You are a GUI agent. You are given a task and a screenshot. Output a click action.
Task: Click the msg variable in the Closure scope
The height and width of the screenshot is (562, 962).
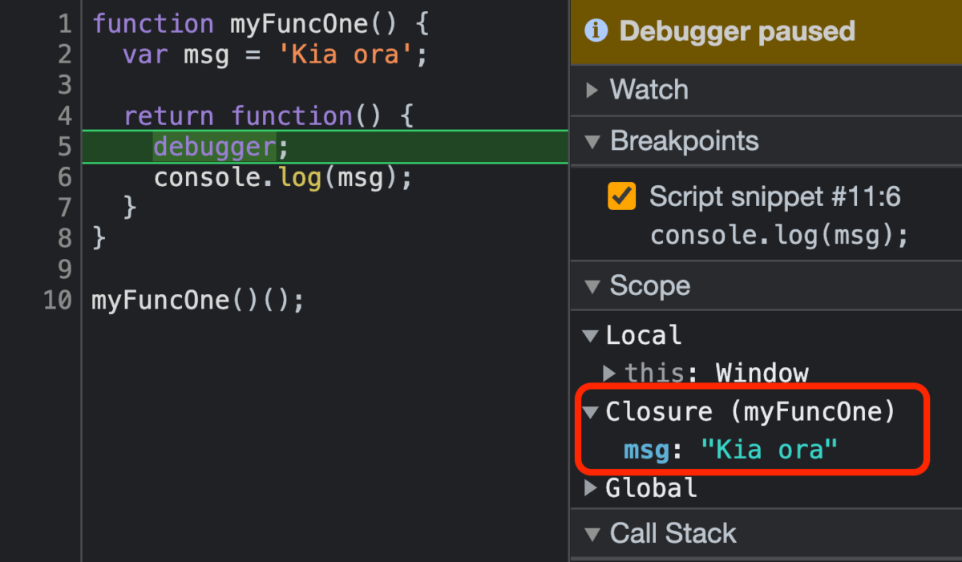point(645,450)
